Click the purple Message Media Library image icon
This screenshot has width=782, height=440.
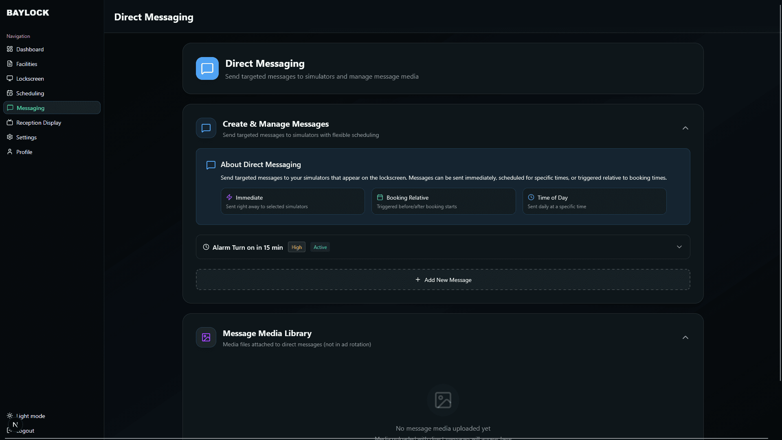[206, 338]
